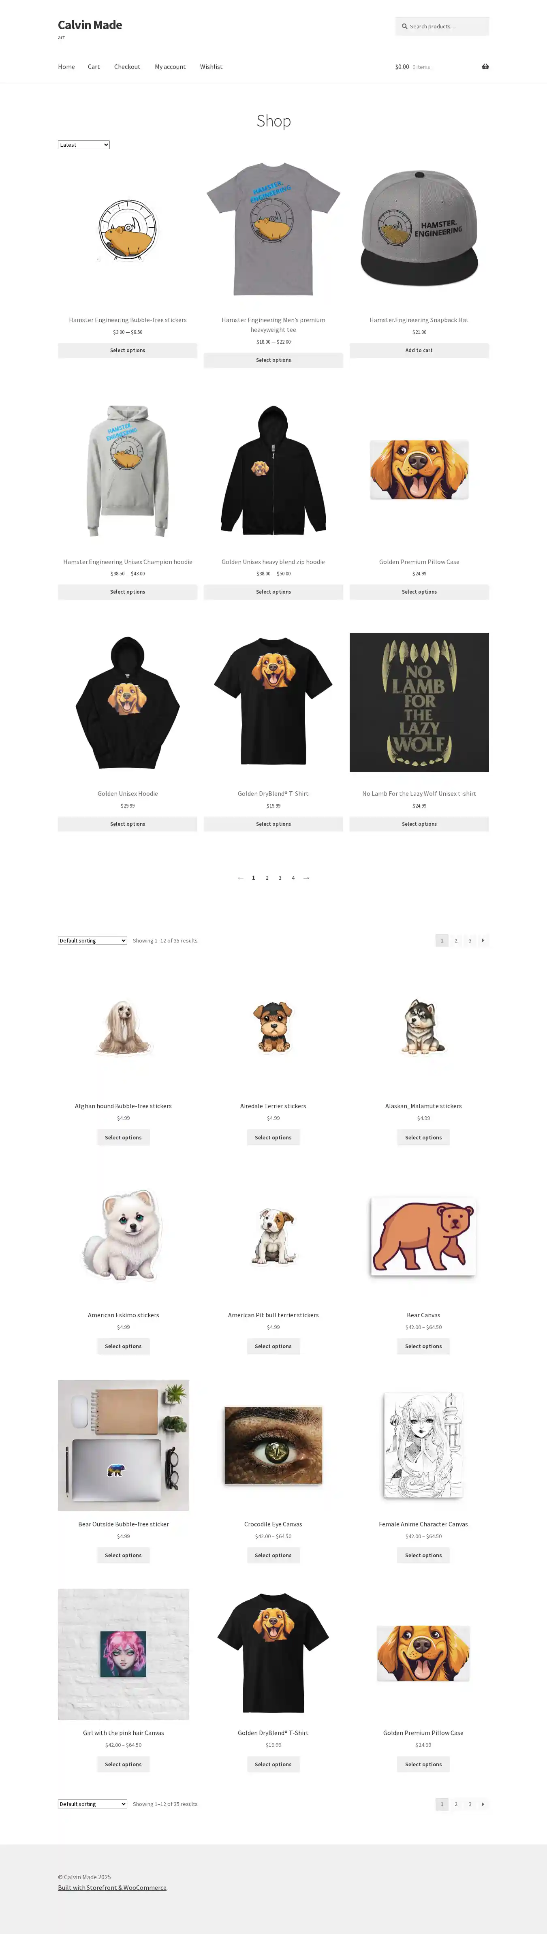Viewport: 547px width, 1934px height.
Task: Expand the upper Default sorting dropdown
Action: point(92,941)
